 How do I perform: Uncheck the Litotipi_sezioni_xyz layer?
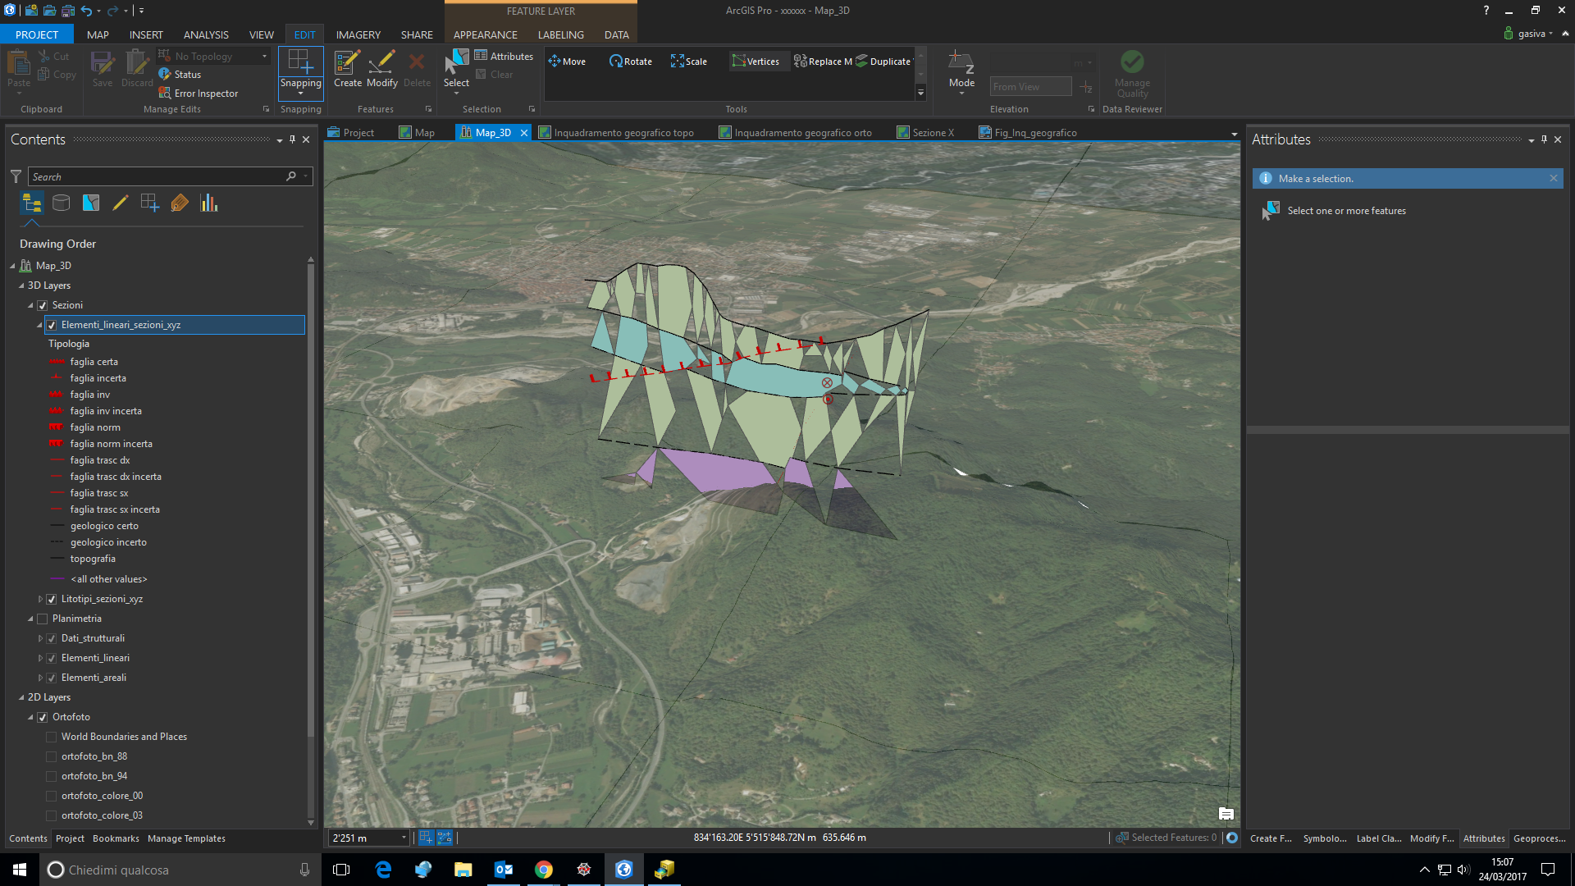click(x=52, y=599)
